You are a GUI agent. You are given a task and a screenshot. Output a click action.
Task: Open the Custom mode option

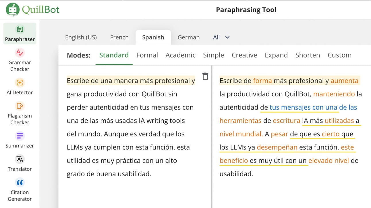click(339, 55)
